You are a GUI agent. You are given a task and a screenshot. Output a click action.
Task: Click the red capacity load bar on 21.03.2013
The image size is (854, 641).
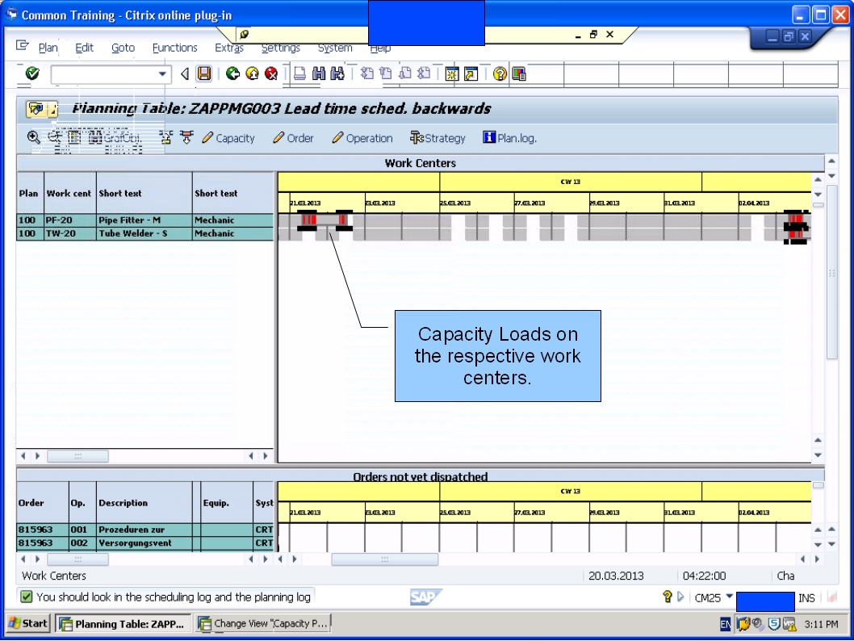click(308, 219)
